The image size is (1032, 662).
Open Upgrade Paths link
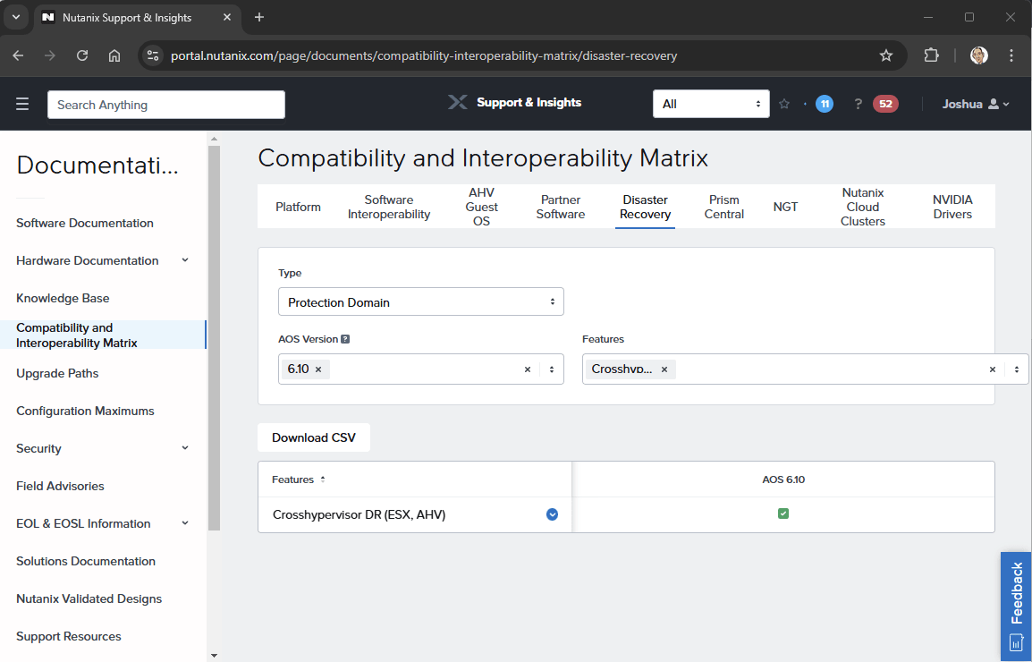coord(57,373)
